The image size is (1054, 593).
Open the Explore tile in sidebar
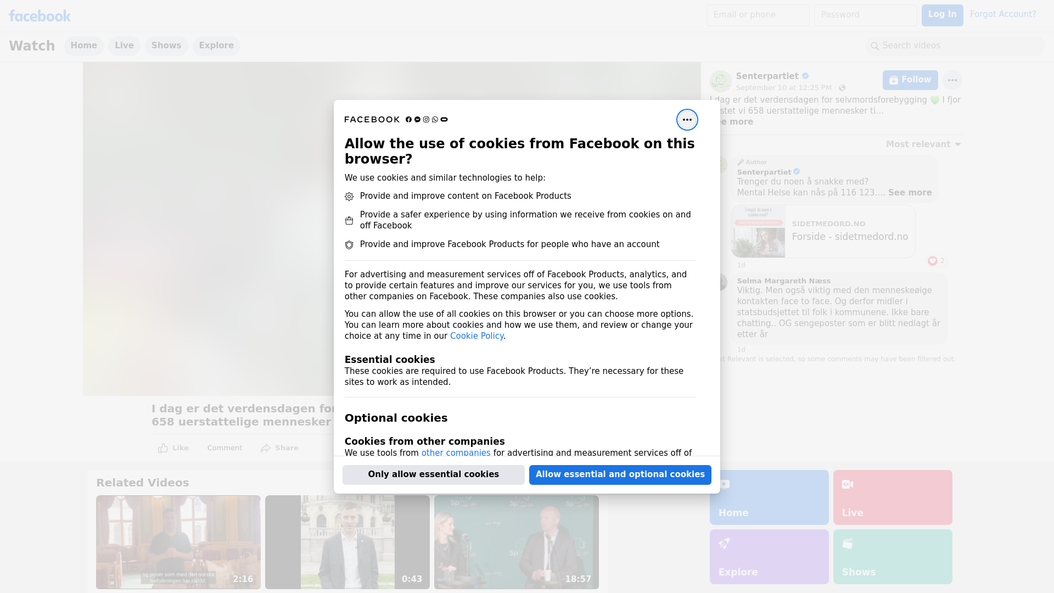[x=769, y=557]
